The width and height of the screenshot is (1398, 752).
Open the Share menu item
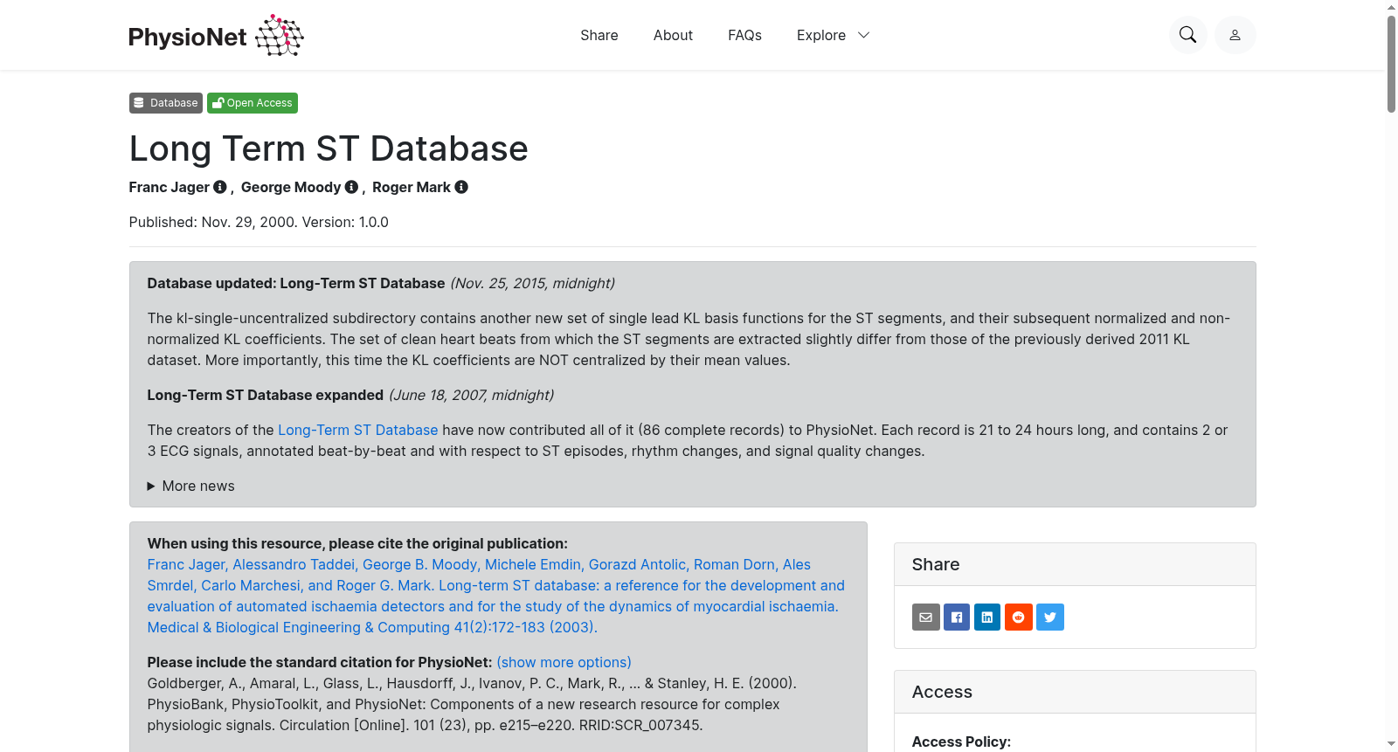599,35
